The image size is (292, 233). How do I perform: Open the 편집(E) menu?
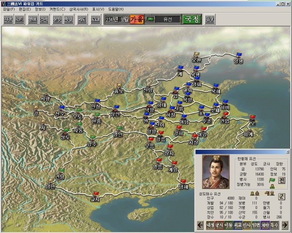pyautogui.click(x=25, y=9)
